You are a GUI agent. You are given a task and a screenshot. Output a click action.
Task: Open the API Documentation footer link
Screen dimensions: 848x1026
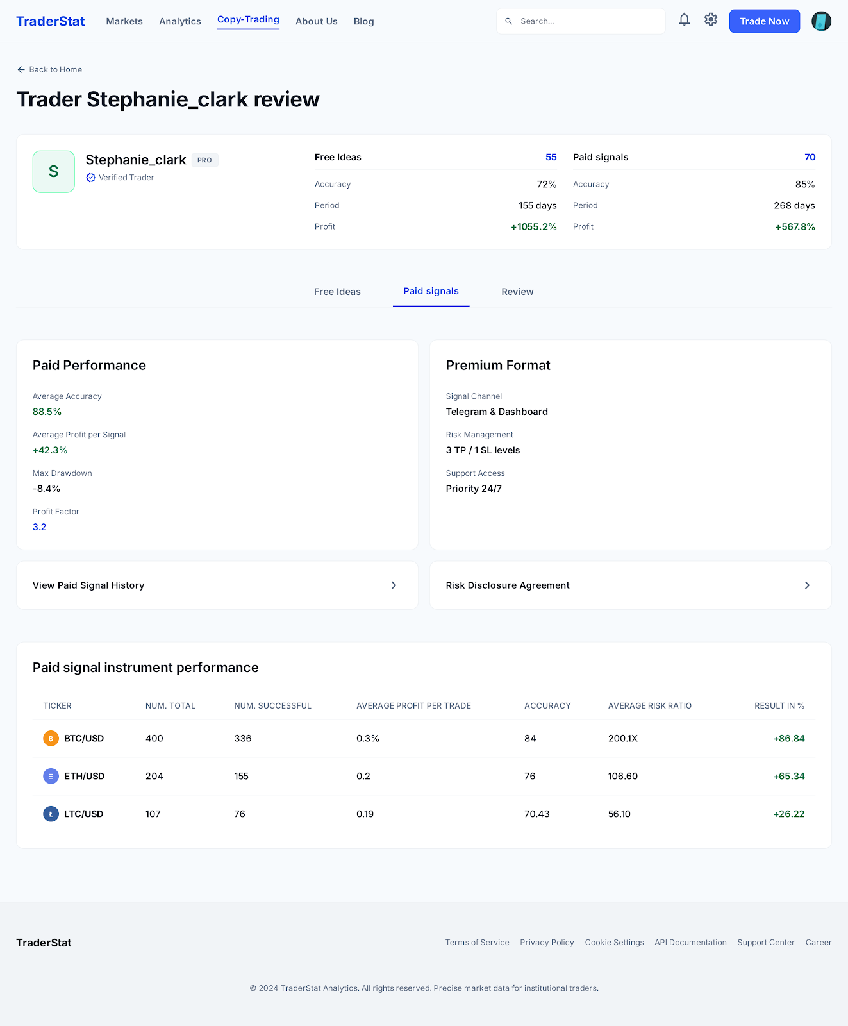690,943
